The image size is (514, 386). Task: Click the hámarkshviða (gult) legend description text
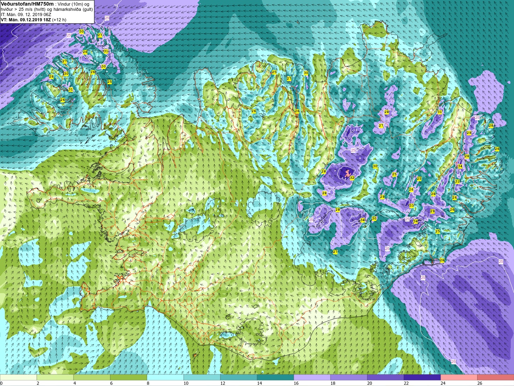pos(73,9)
